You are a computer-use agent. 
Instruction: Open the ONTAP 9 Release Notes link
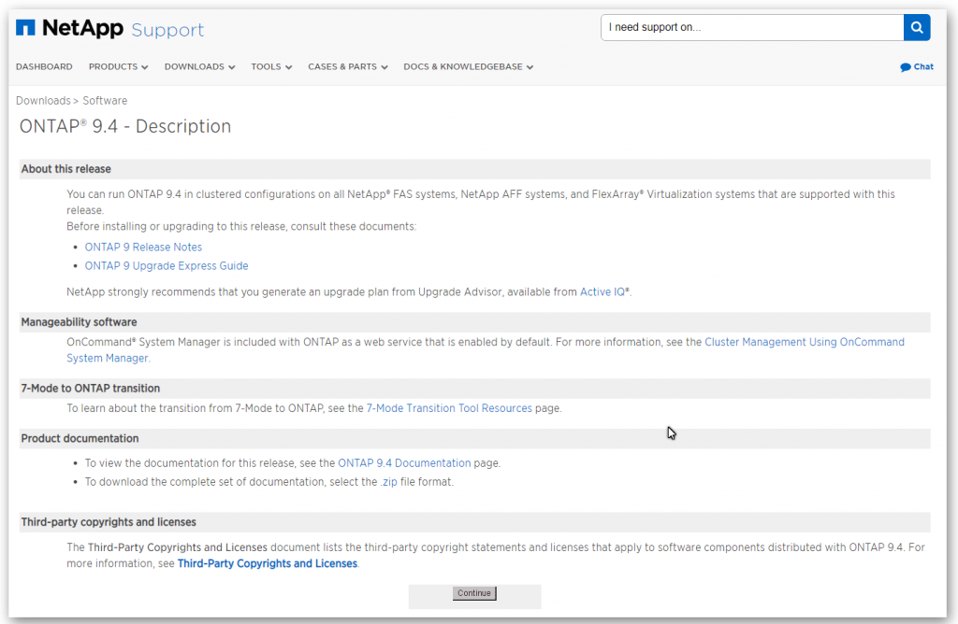tap(143, 247)
